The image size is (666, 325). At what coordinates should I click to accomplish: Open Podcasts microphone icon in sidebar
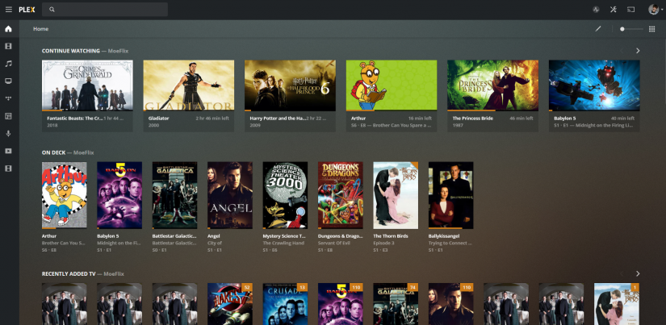9,134
